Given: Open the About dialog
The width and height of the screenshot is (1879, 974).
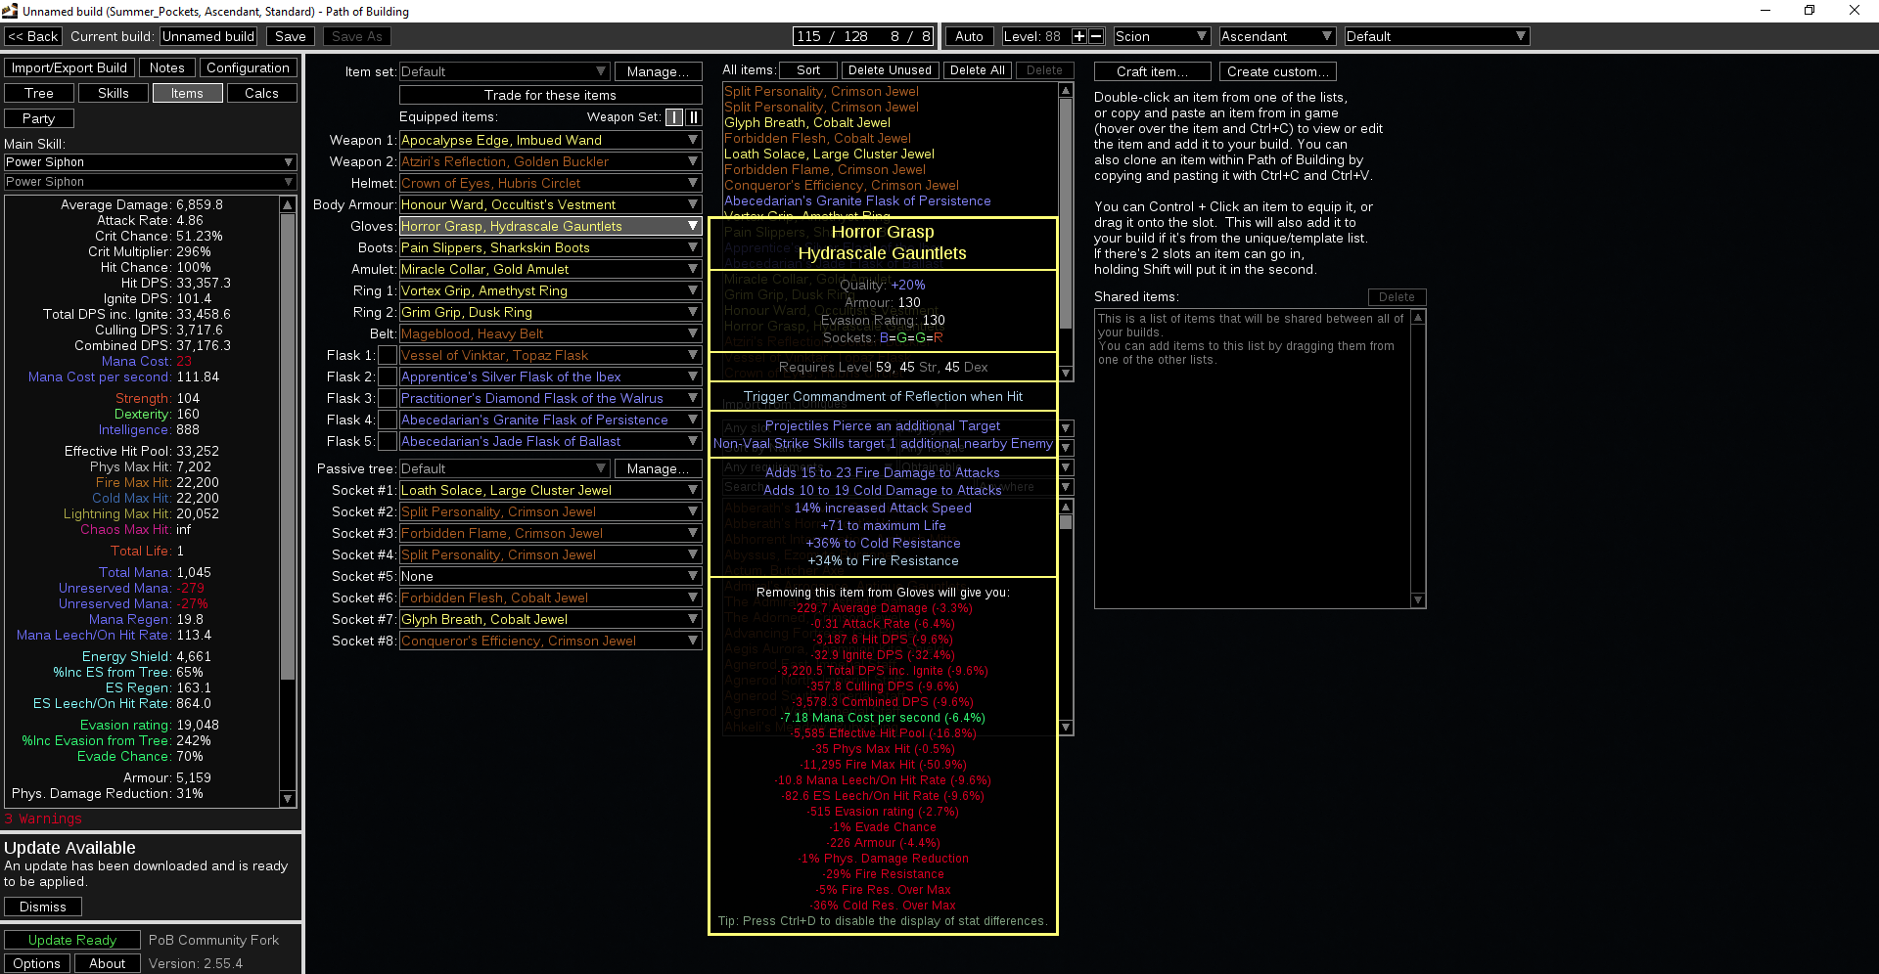Looking at the screenshot, I should (x=108, y=963).
